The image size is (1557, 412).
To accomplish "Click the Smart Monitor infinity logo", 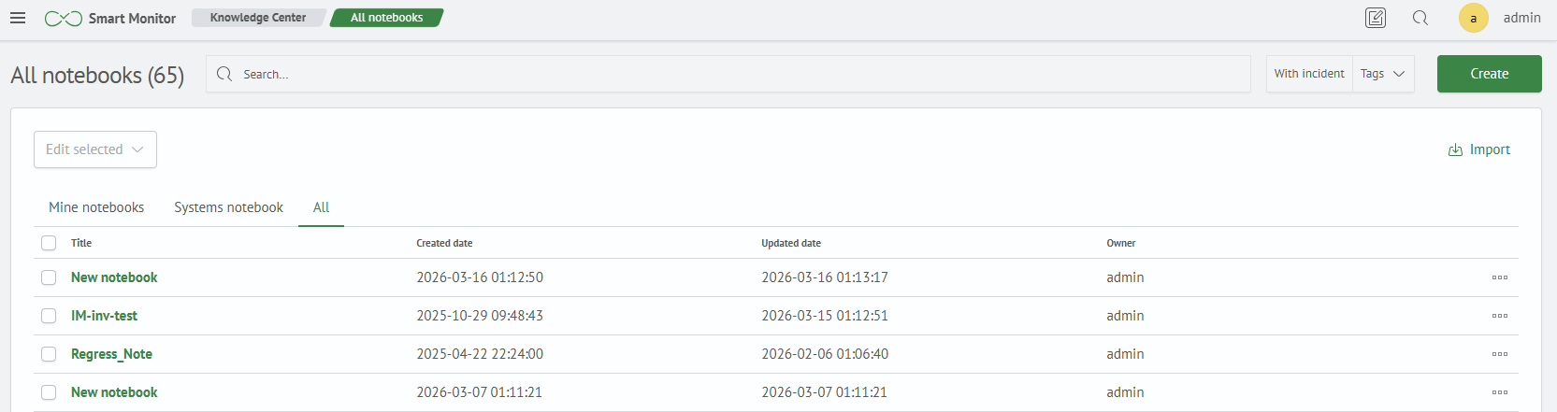I will (x=64, y=19).
